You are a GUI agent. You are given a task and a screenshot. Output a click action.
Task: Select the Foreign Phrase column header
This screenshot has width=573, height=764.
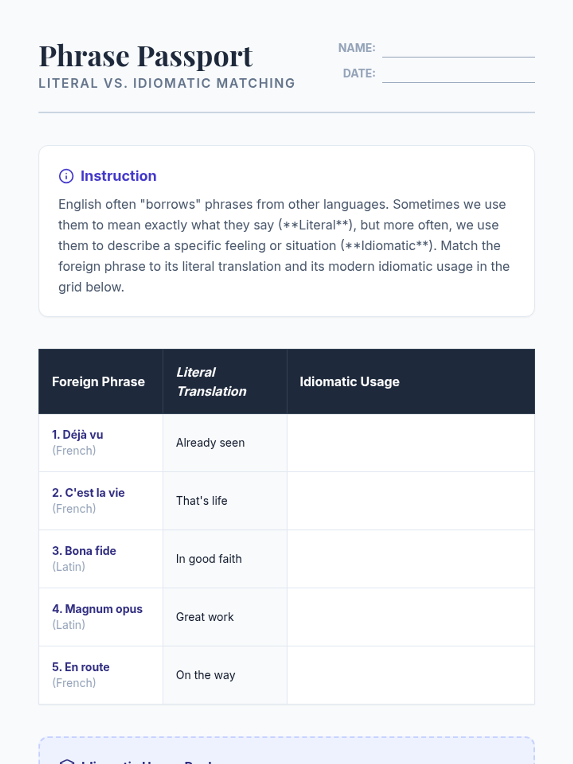[98, 382]
